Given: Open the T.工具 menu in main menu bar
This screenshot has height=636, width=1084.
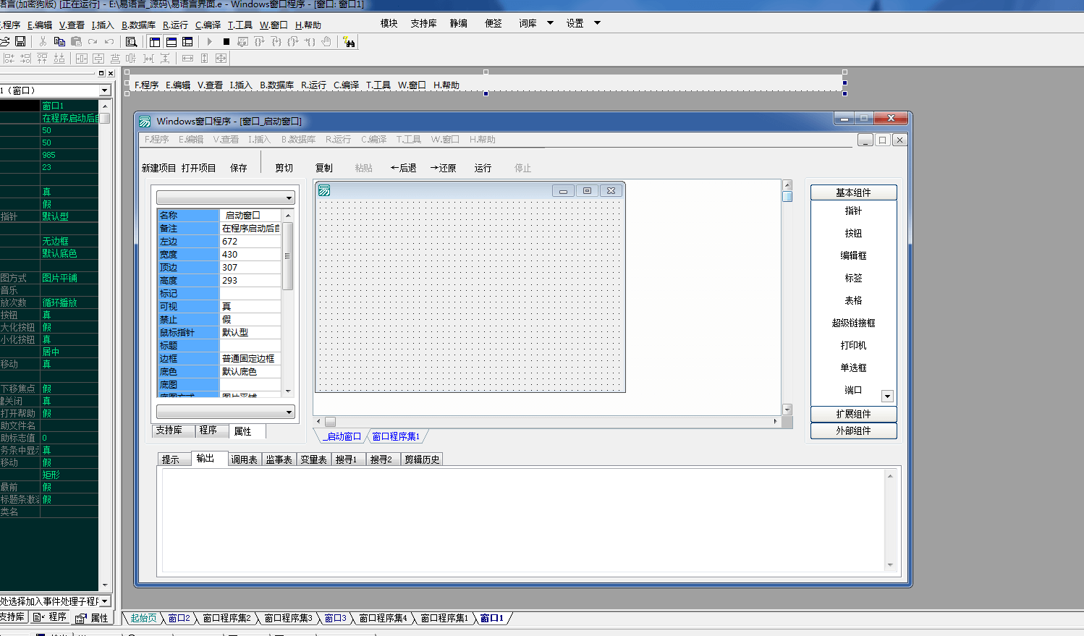Looking at the screenshot, I should [x=240, y=25].
